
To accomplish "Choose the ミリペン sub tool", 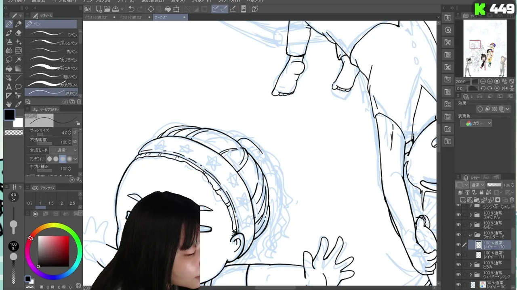I will point(51,93).
